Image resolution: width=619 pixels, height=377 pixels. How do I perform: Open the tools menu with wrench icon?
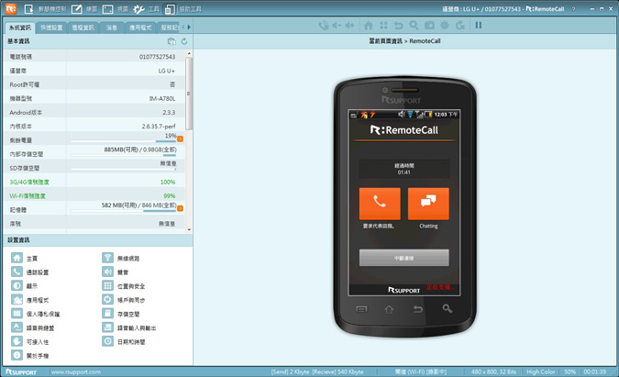pos(146,8)
